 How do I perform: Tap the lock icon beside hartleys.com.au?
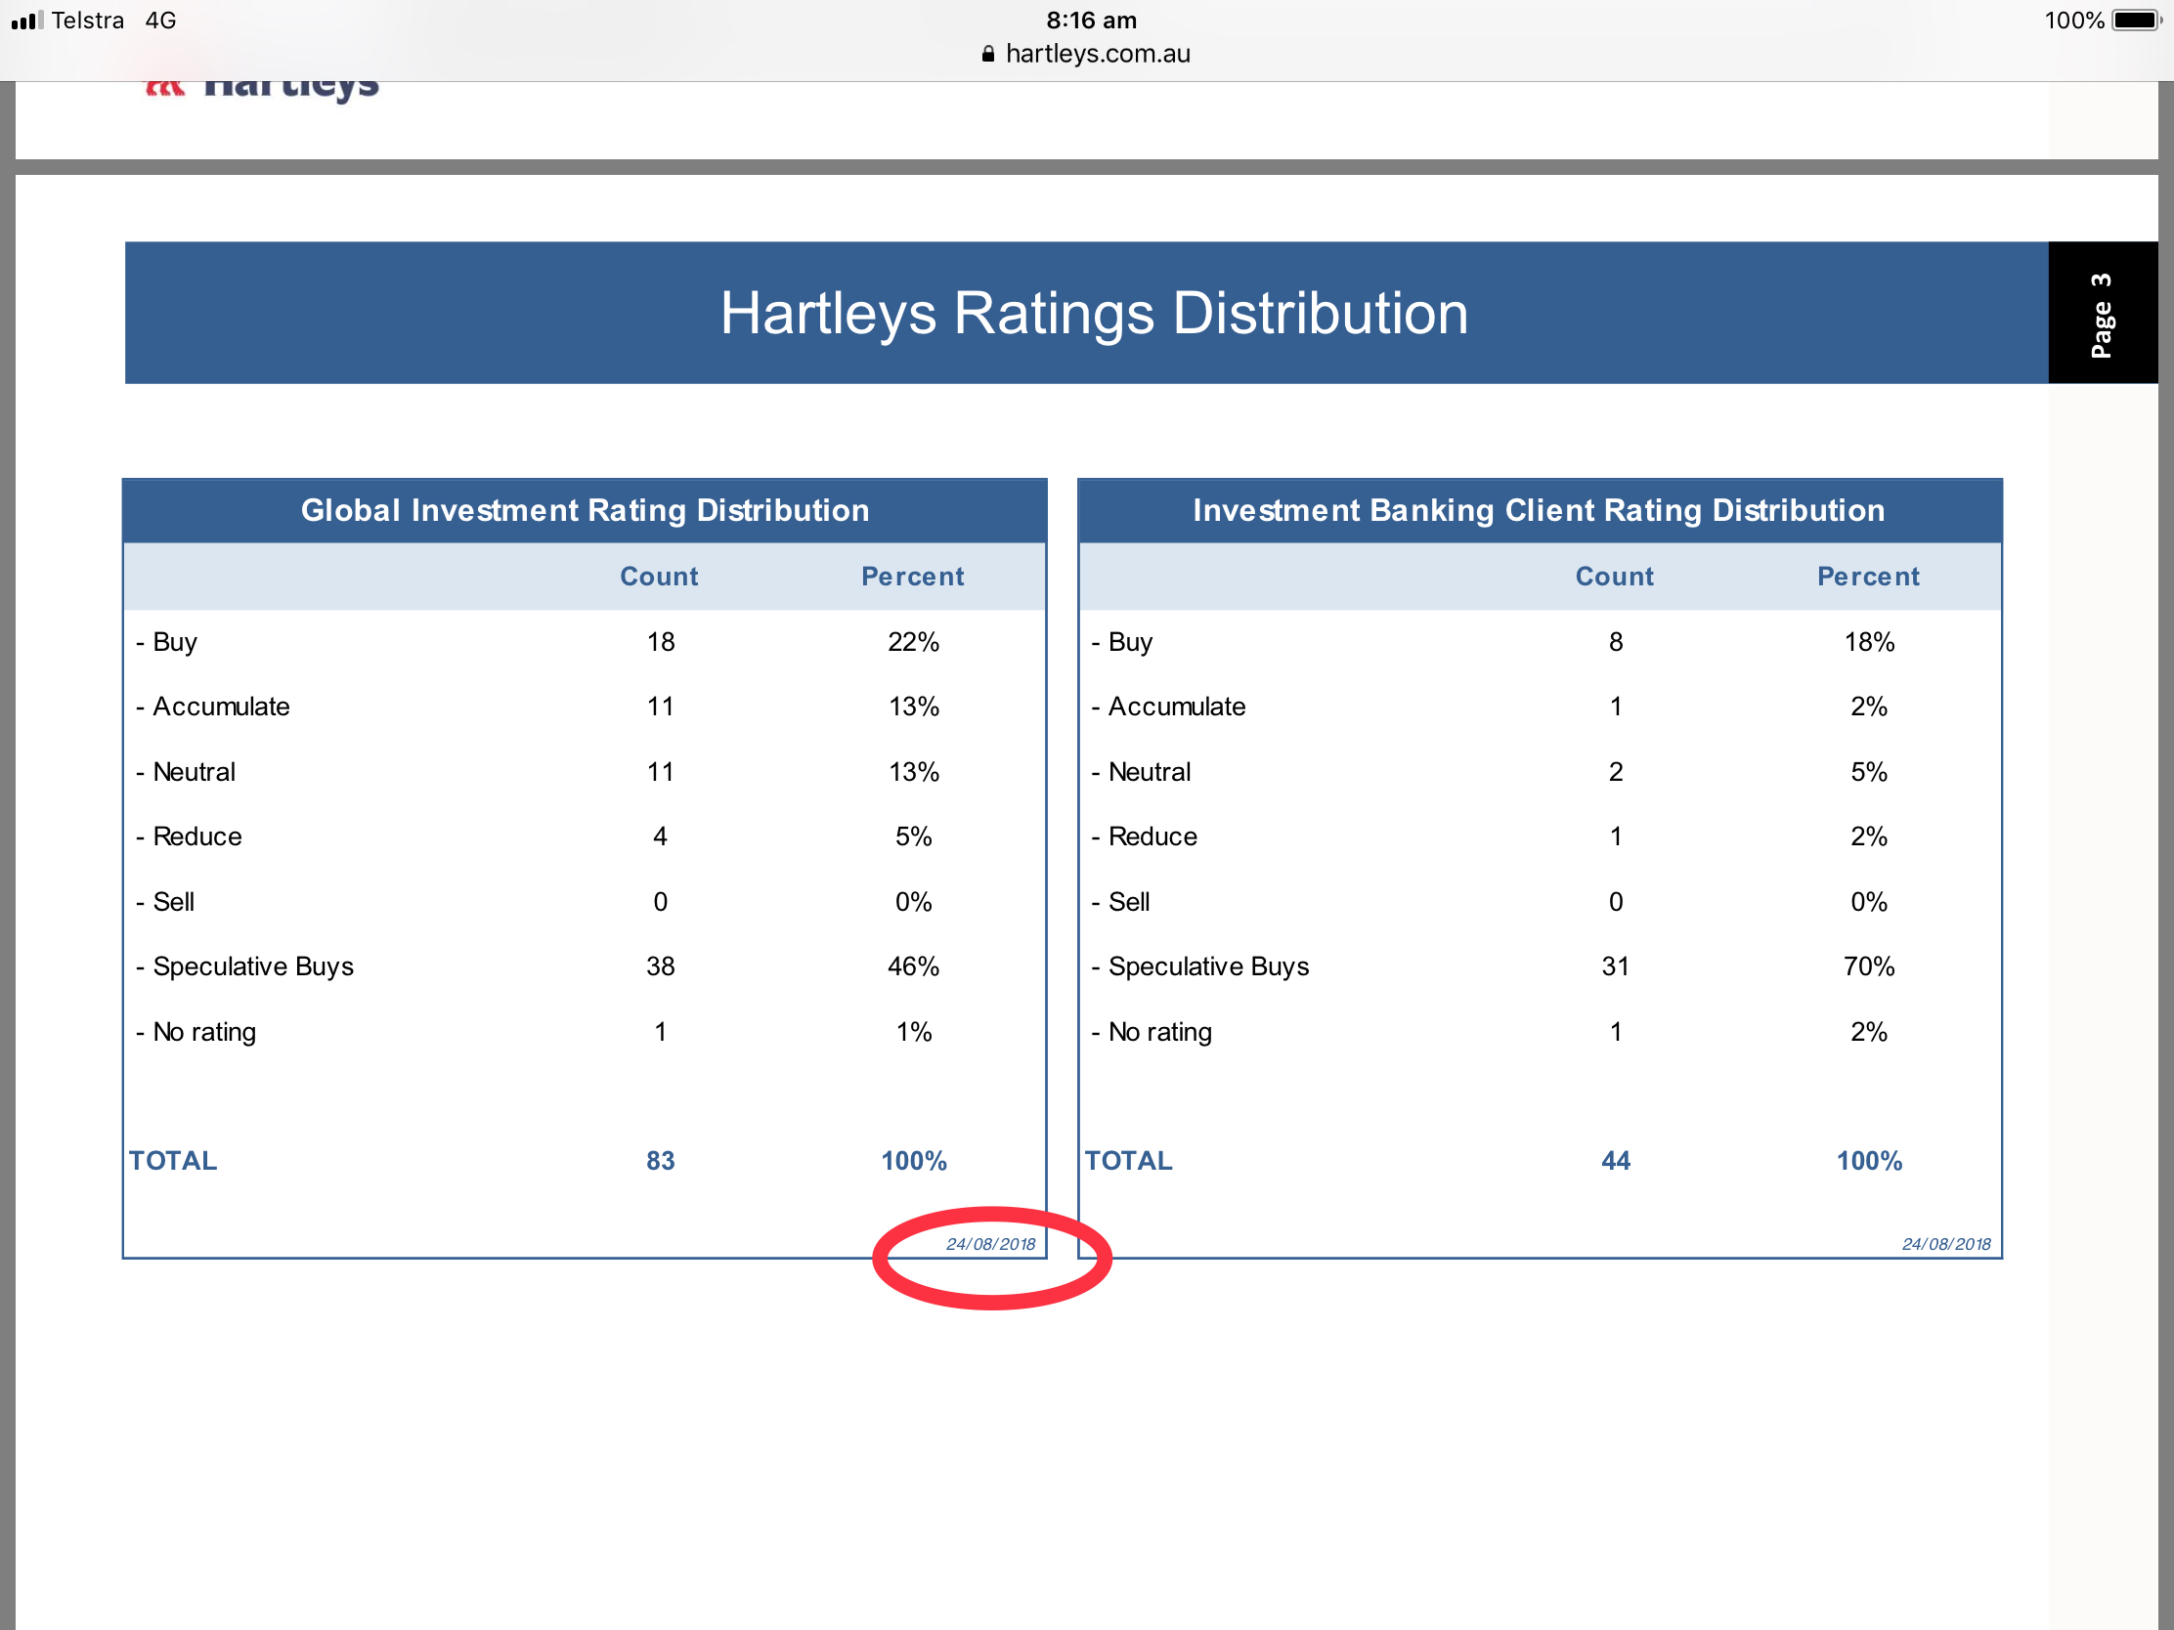tap(987, 54)
